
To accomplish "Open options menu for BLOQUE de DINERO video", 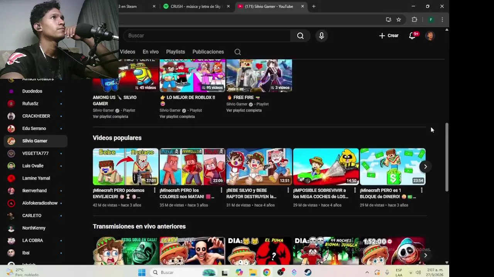I will coord(421,190).
